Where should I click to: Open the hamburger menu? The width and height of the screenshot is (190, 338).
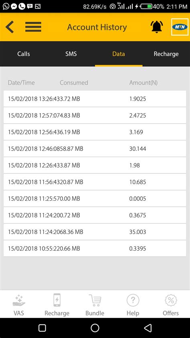(x=33, y=27)
